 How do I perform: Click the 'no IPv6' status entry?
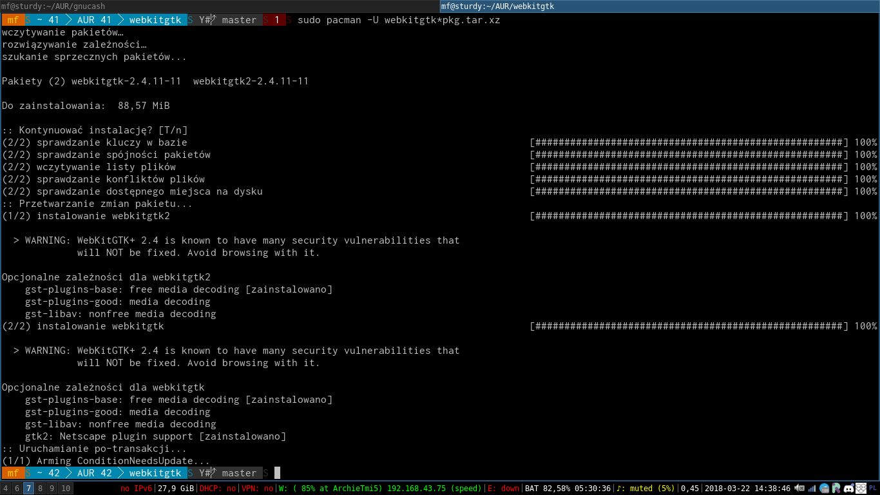click(136, 489)
